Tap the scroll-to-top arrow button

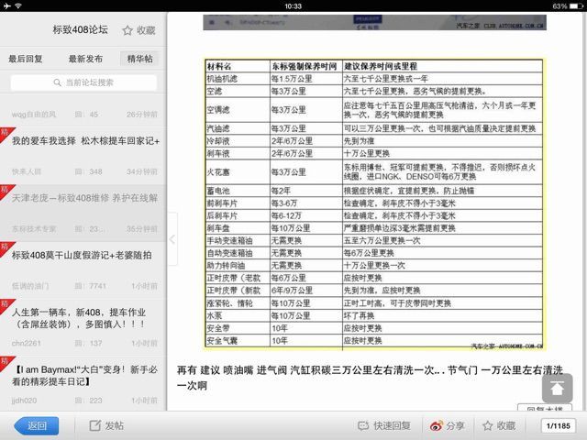coord(557,388)
